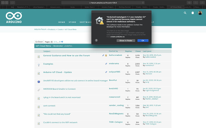Toggle the Safari sidebar button

tap(13, 3)
